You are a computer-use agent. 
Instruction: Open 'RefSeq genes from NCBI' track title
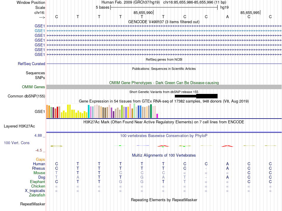164,59
